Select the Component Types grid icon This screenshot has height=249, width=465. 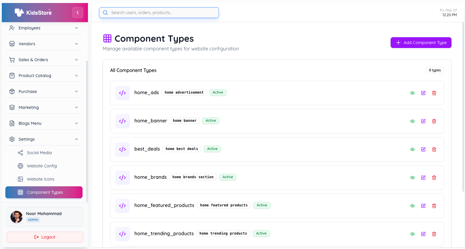coord(21,192)
